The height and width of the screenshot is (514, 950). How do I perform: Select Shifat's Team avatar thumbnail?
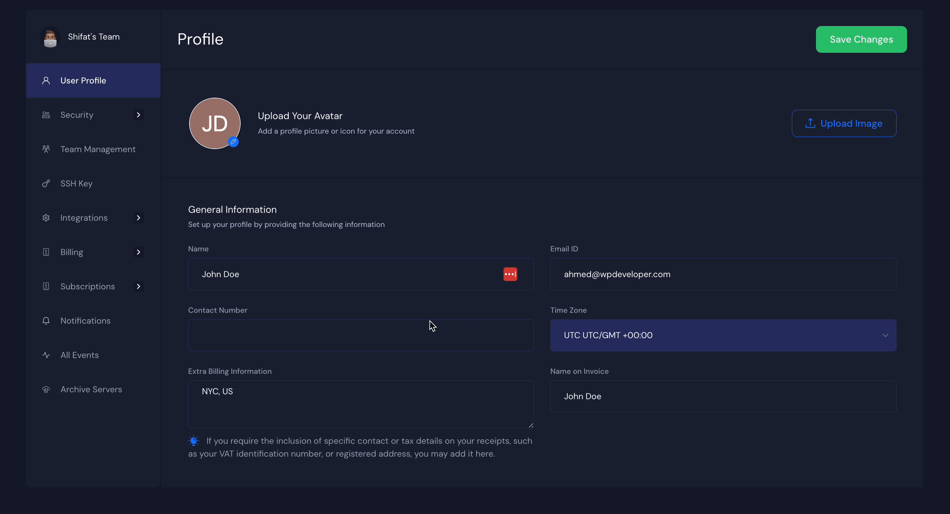pyautogui.click(x=50, y=37)
